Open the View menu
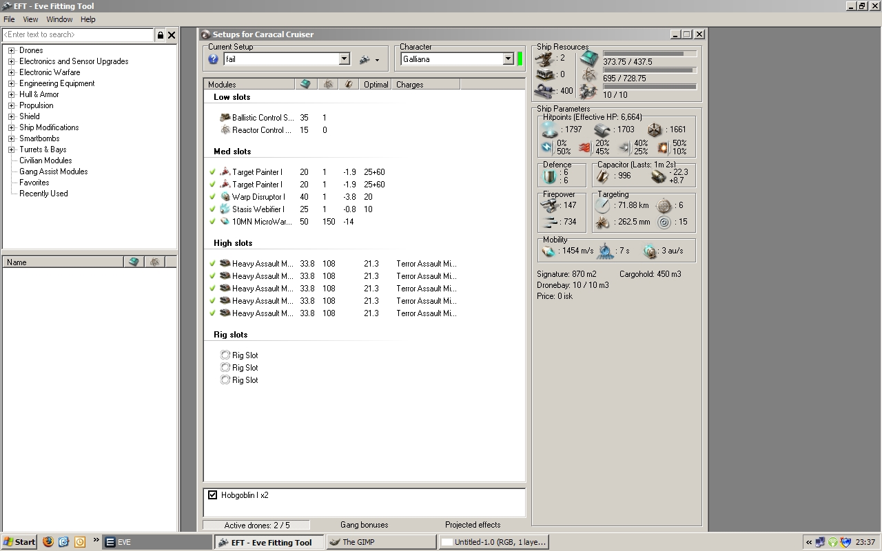Image resolution: width=882 pixels, height=551 pixels. point(30,19)
